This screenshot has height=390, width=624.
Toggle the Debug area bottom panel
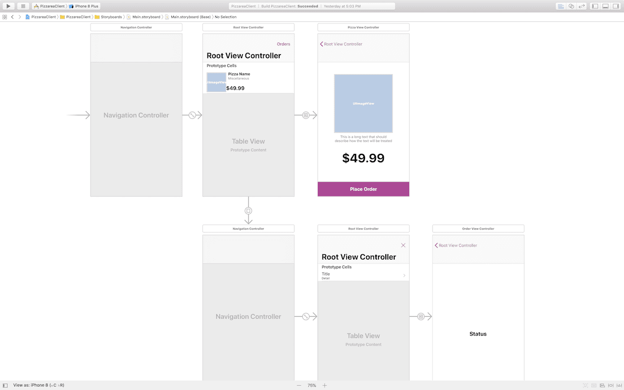605,6
